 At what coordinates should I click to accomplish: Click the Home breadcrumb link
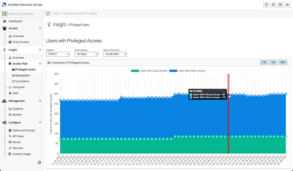(x=57, y=13)
